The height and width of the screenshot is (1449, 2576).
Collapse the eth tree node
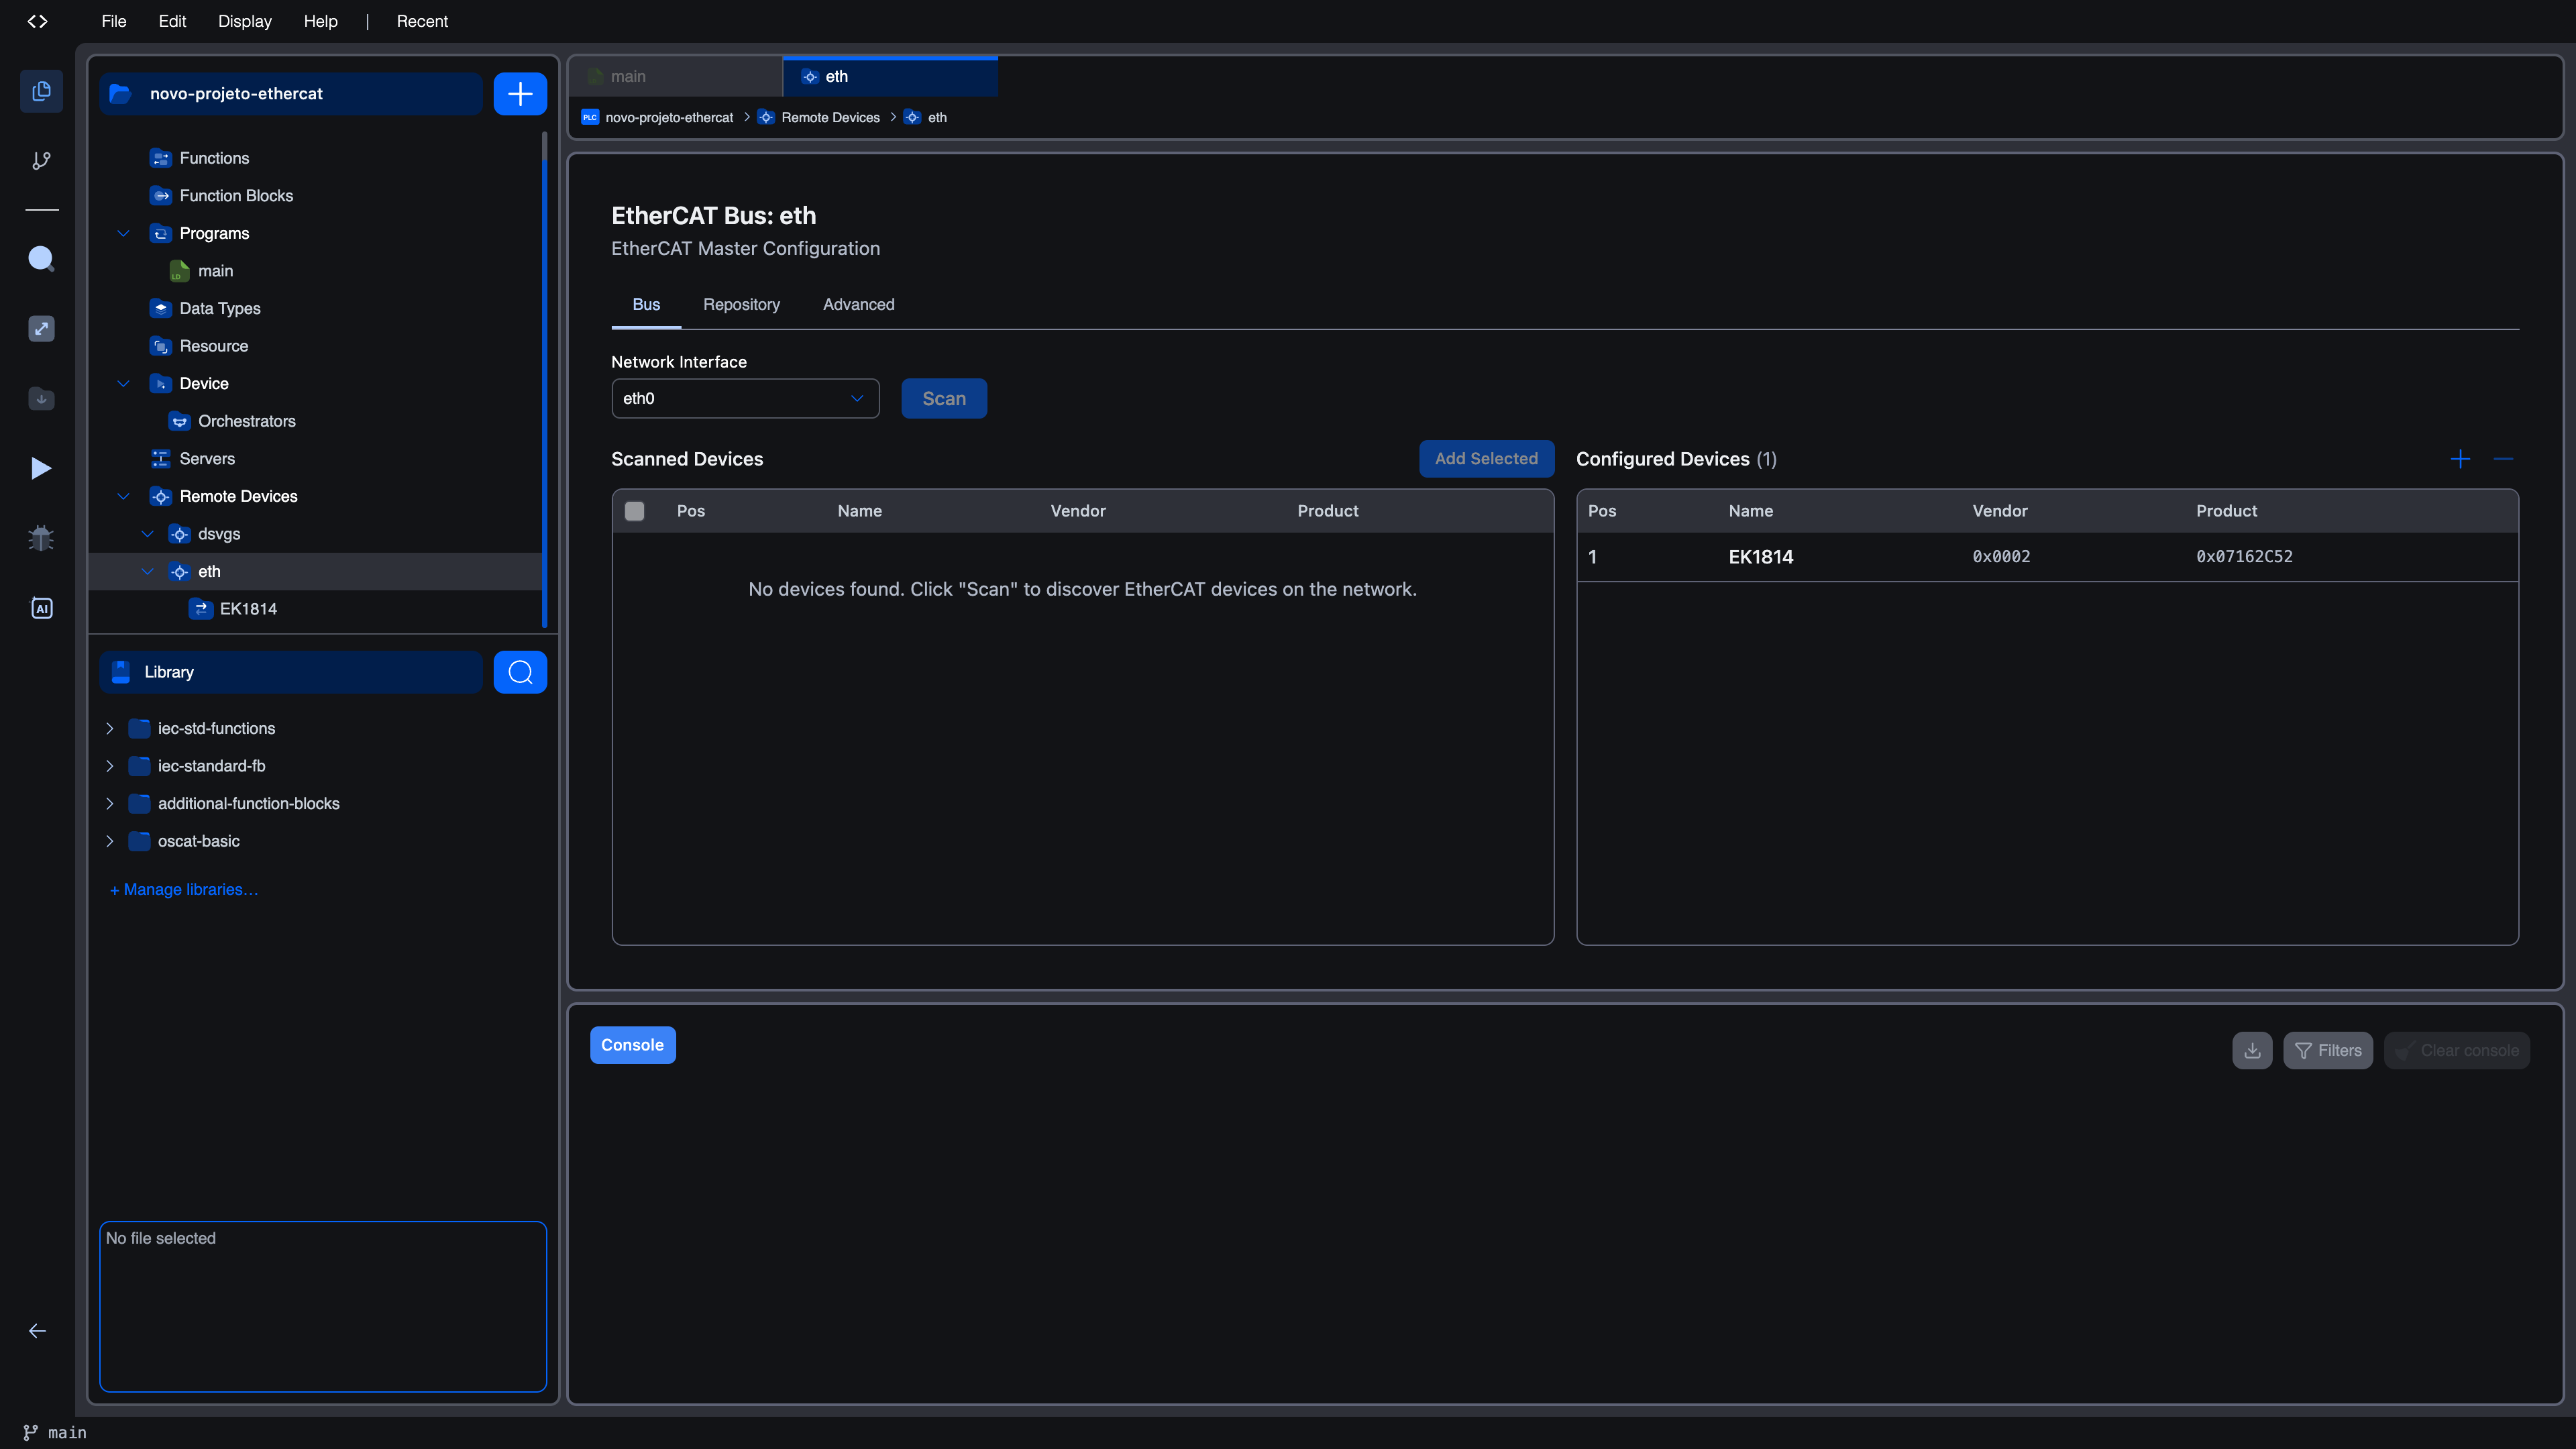(147, 571)
